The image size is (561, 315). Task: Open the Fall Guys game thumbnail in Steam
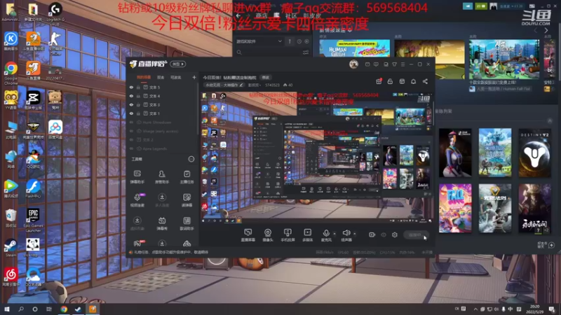point(455,208)
